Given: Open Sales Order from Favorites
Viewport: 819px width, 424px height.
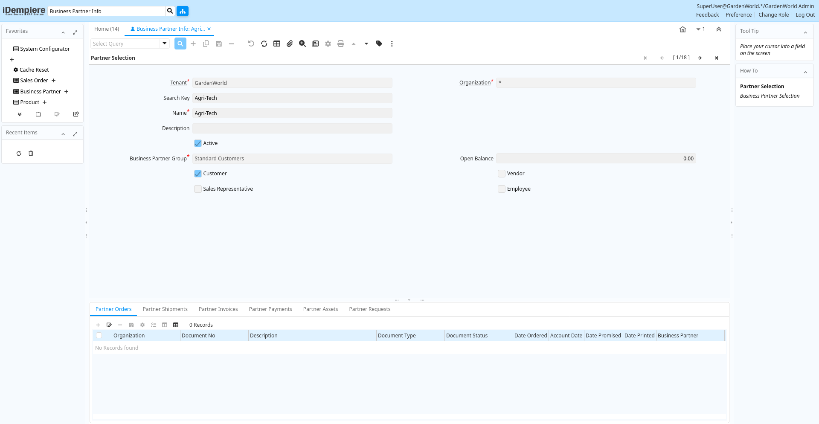Looking at the screenshot, I should click(34, 81).
